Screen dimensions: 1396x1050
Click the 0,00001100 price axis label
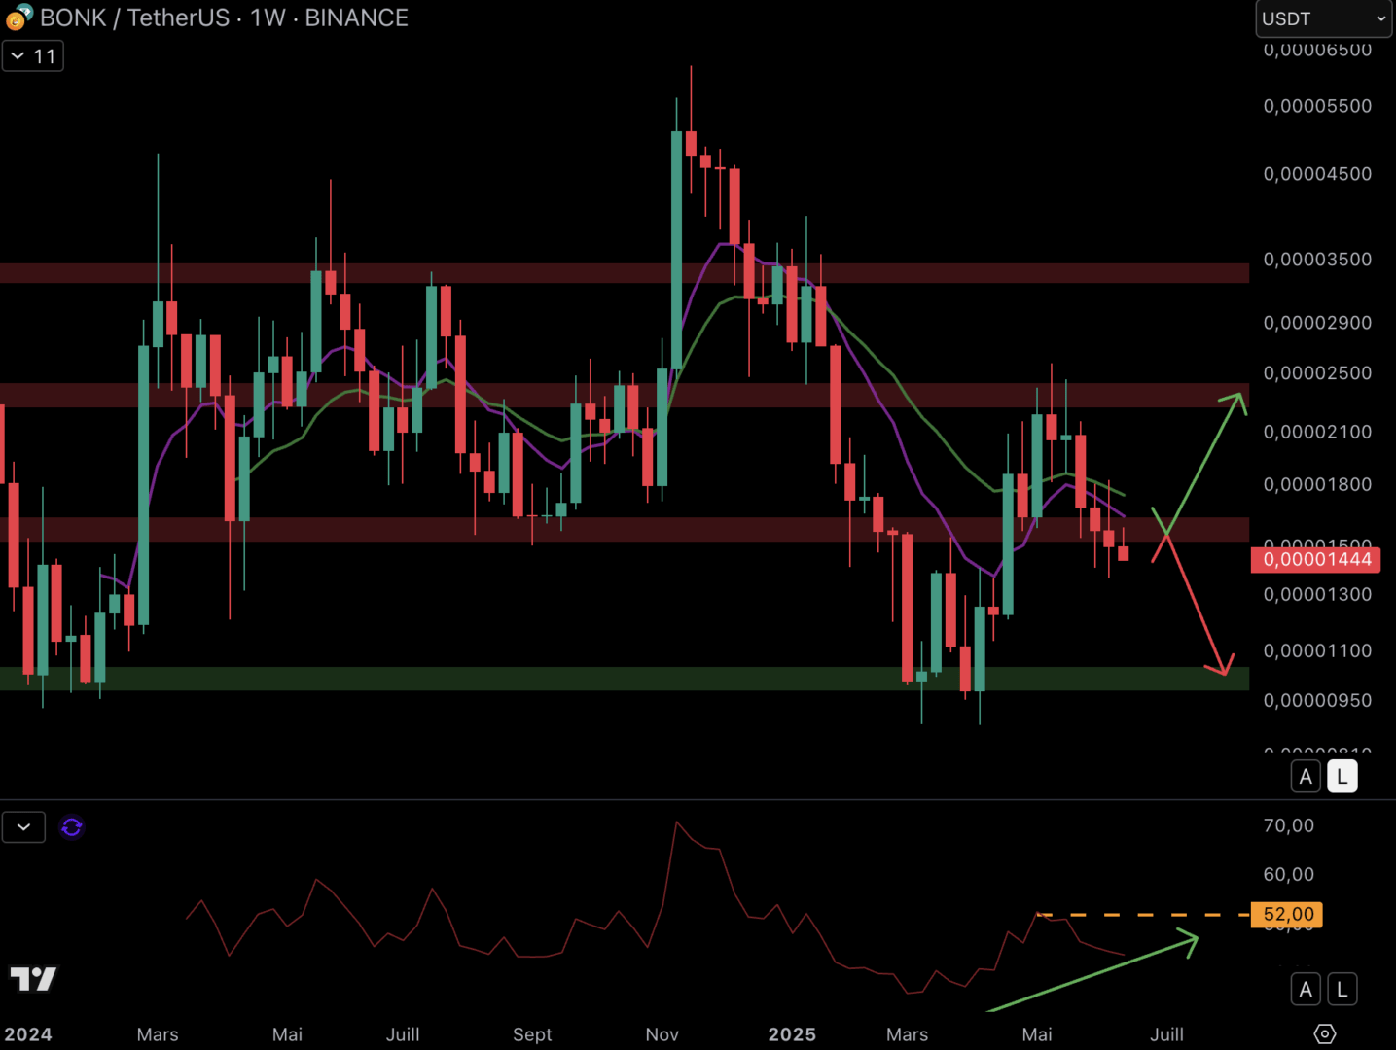click(1317, 651)
